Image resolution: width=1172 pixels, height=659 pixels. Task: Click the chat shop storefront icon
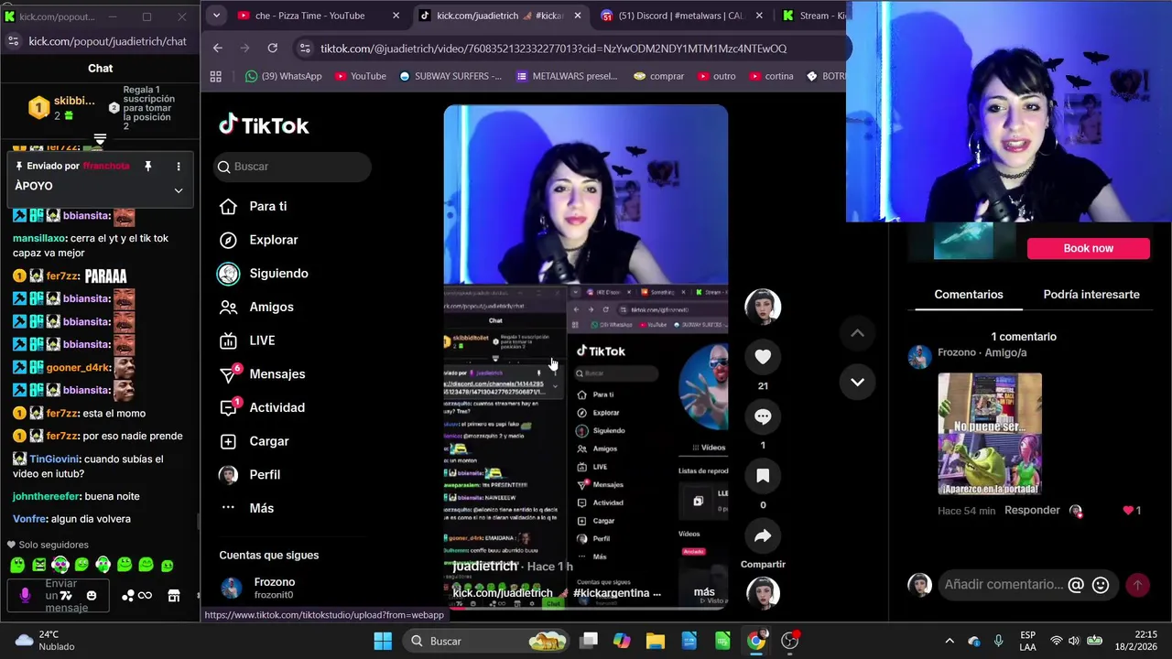tap(174, 596)
